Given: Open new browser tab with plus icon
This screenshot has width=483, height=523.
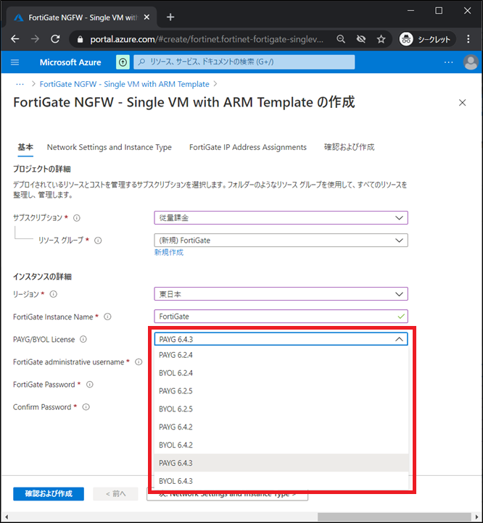Looking at the screenshot, I should click(x=170, y=17).
